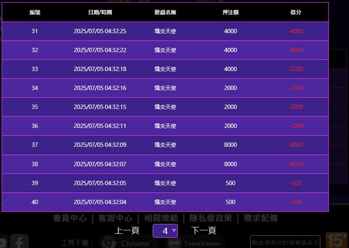The height and width of the screenshot is (248, 349).
Task: Click the 押注額 column header
Action: click(230, 12)
